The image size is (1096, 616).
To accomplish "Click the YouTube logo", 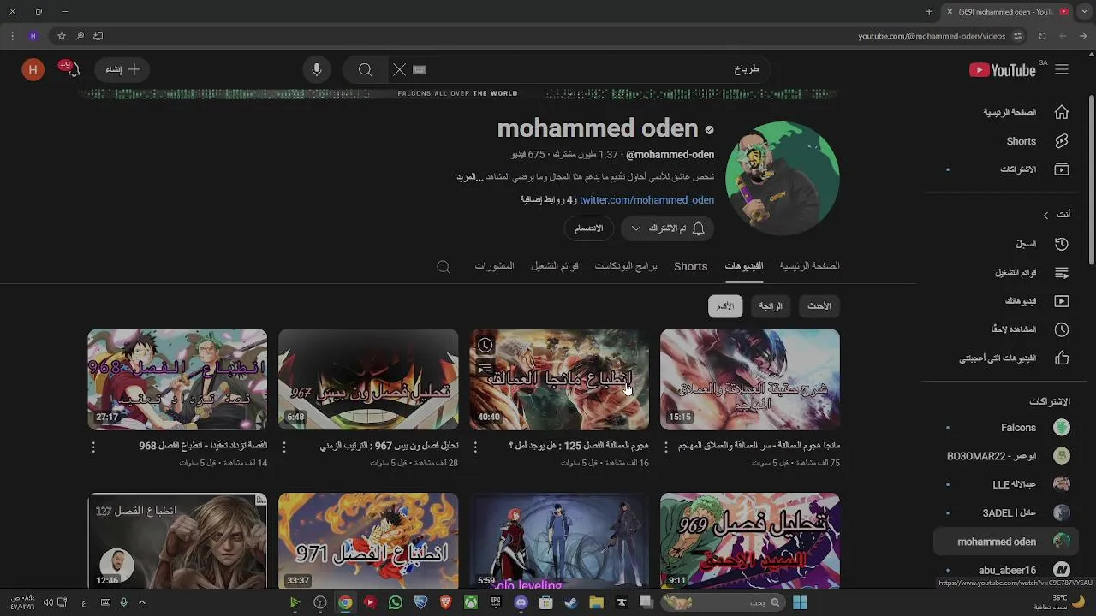I will (1003, 70).
